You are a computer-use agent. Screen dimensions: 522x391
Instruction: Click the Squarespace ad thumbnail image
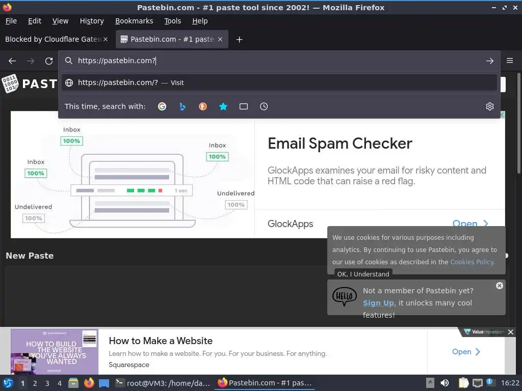click(x=55, y=352)
